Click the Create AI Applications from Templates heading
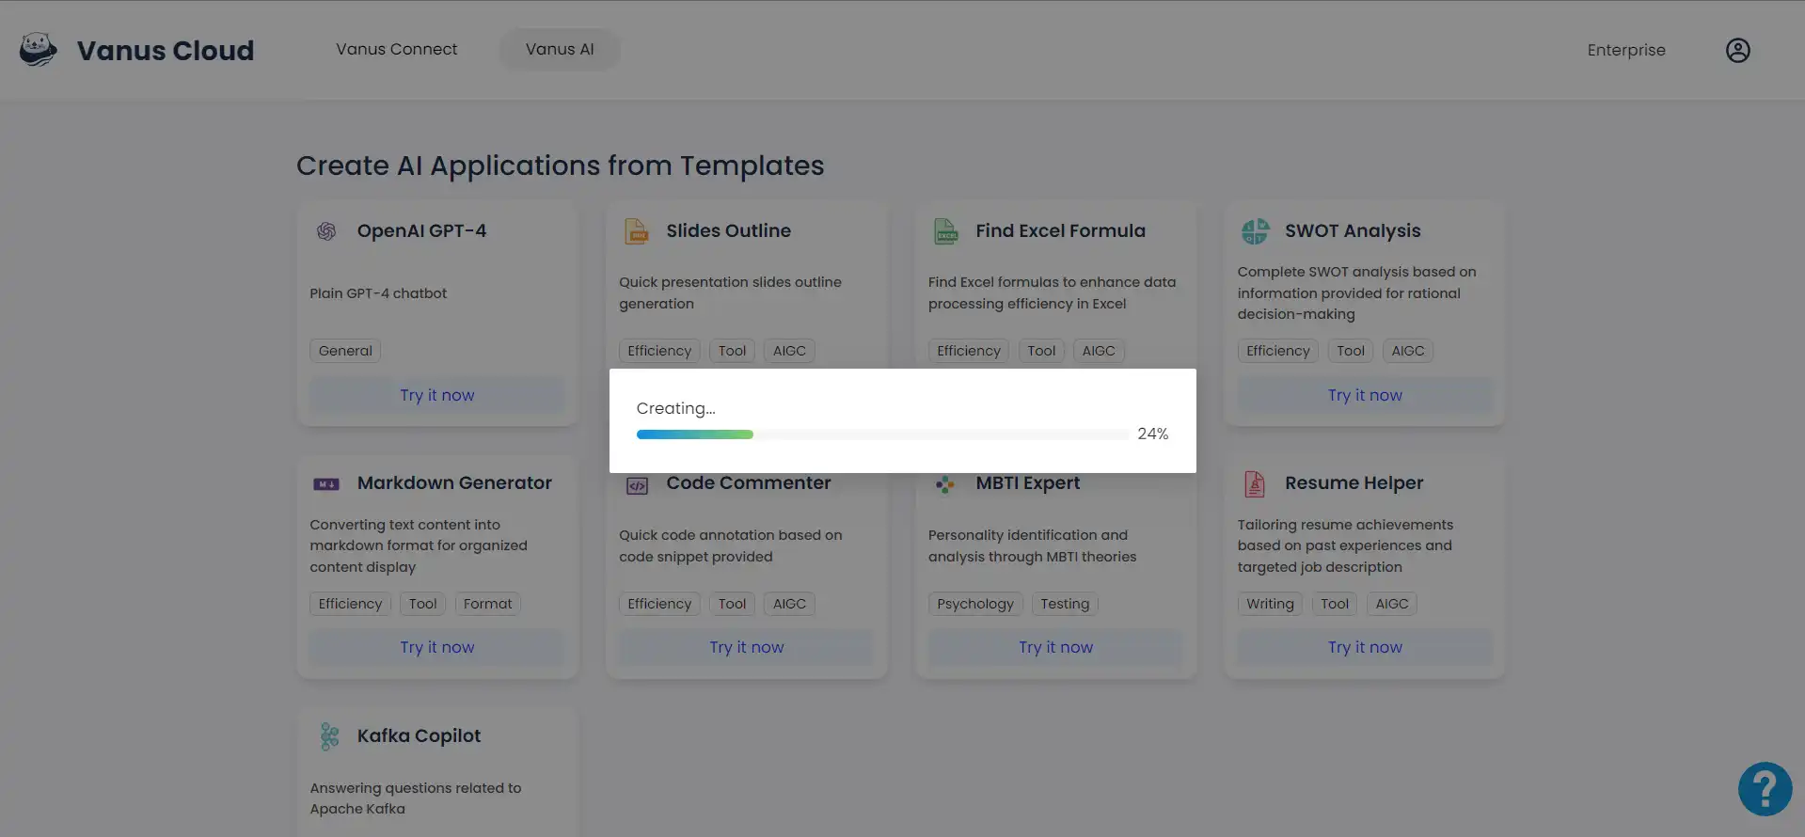The image size is (1805, 837). click(x=561, y=166)
